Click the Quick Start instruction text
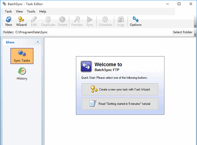Screen dimensions: 197x145 (x=114, y=78)
